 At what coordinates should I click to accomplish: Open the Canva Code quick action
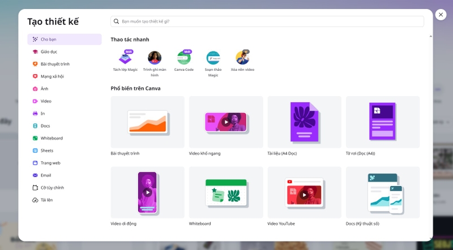click(x=183, y=61)
